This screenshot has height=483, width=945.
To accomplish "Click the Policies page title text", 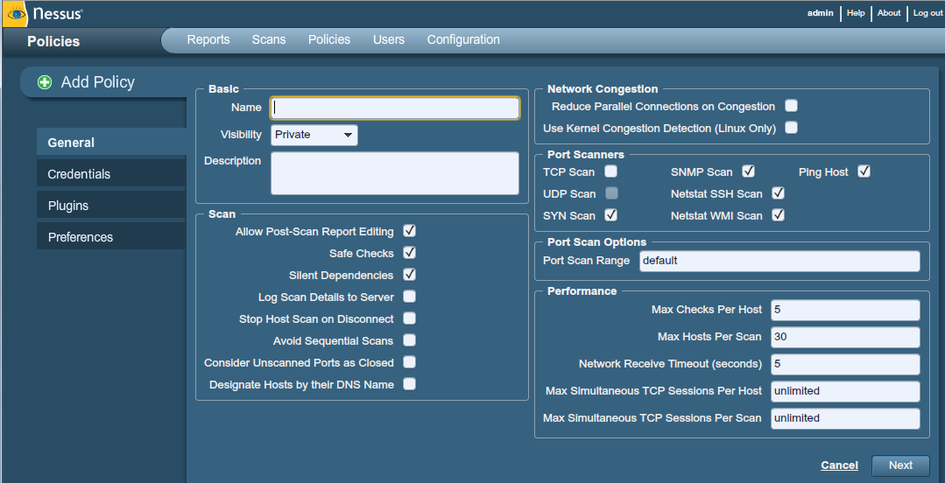I will [53, 41].
